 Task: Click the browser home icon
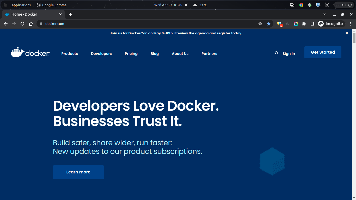pos(31,24)
